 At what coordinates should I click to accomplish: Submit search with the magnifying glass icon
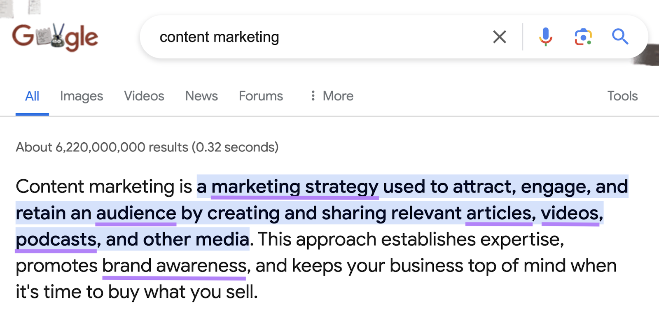pos(619,37)
